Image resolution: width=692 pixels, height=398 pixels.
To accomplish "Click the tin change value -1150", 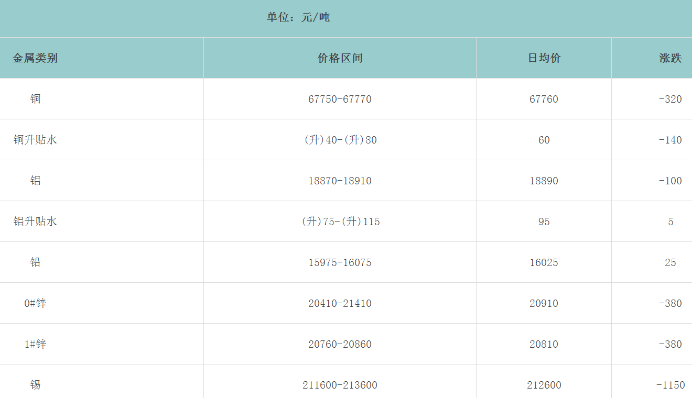I will (x=670, y=385).
